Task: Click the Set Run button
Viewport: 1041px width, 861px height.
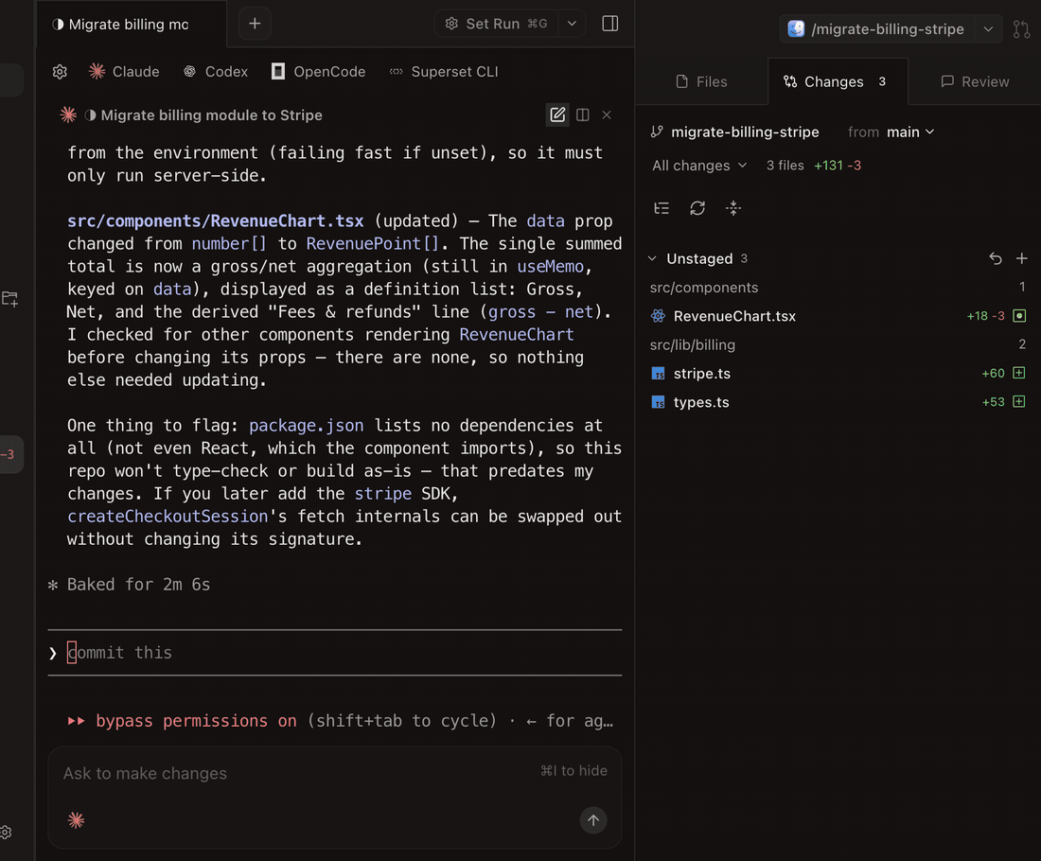Action: pyautogui.click(x=497, y=24)
